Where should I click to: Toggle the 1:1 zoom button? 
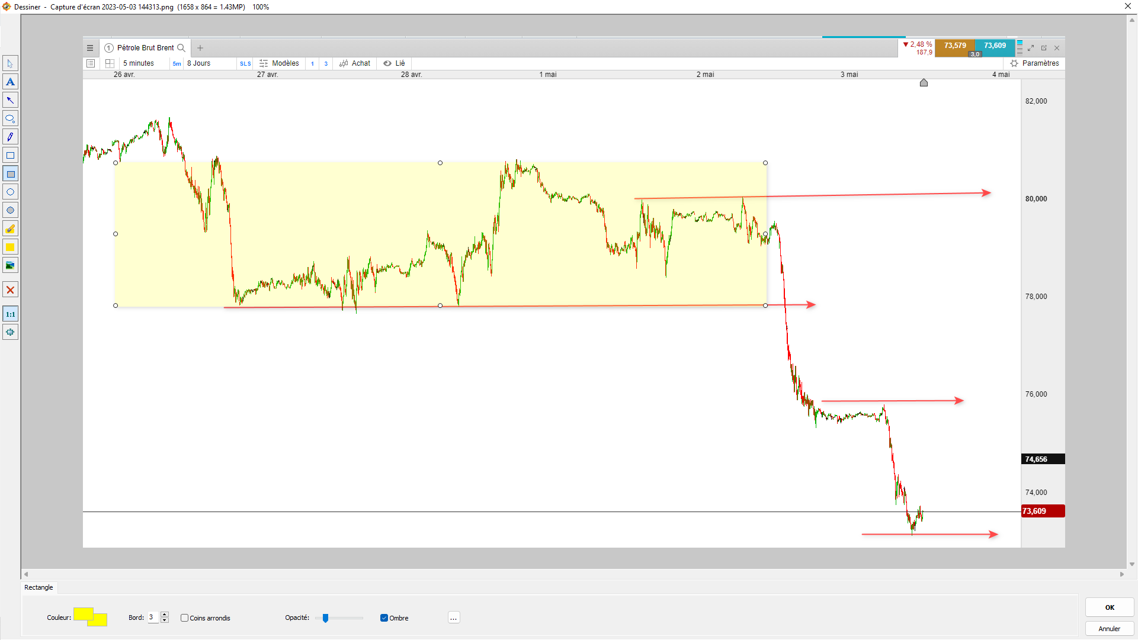(10, 314)
